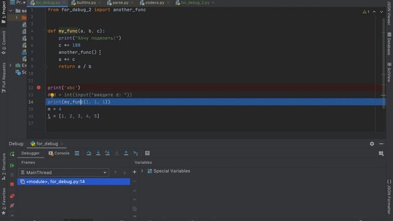Image resolution: width=393 pixels, height=221 pixels.
Task: Toggle breakpoint on line 12
Action: pyautogui.click(x=39, y=87)
